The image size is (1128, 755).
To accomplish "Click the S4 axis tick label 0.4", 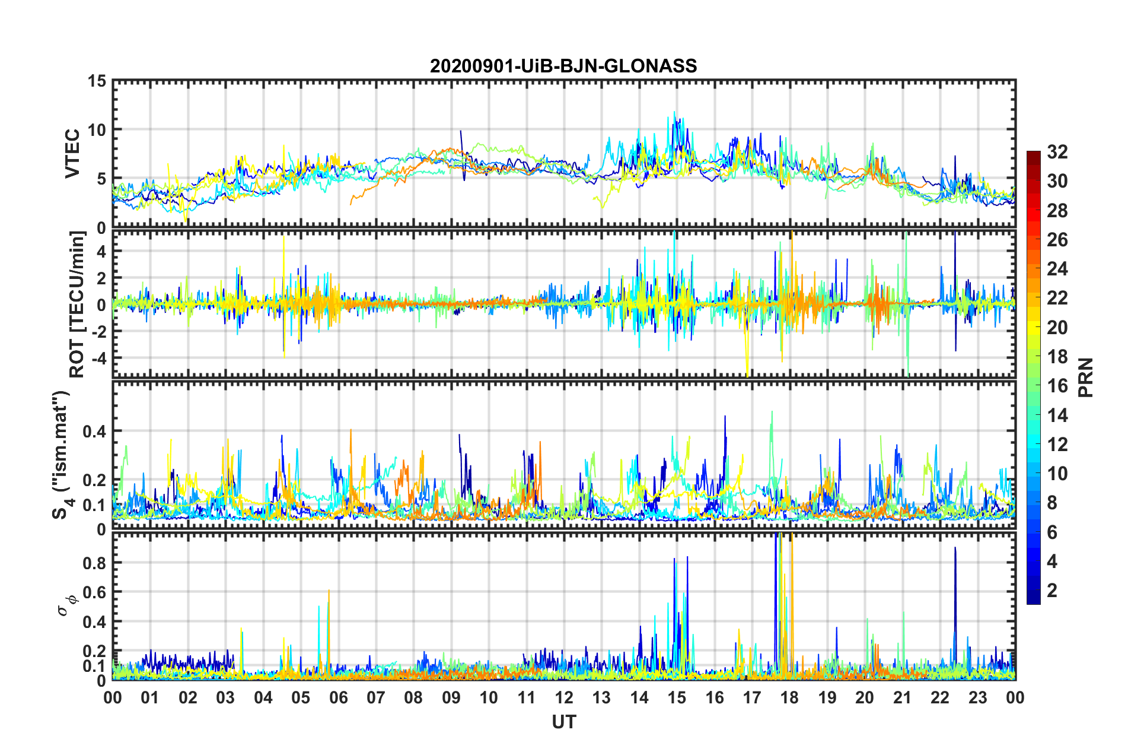I will tap(94, 432).
